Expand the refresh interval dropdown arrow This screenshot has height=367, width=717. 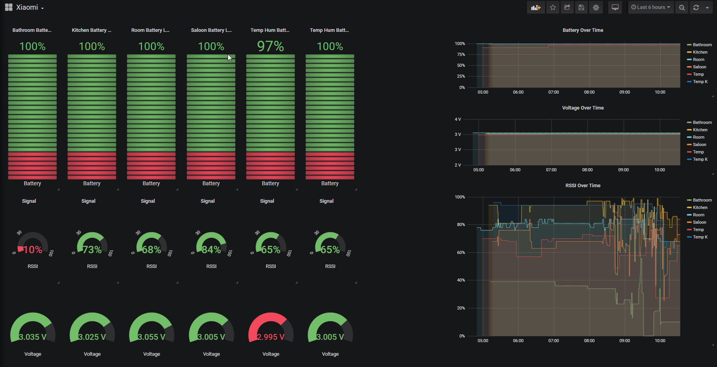coord(707,7)
